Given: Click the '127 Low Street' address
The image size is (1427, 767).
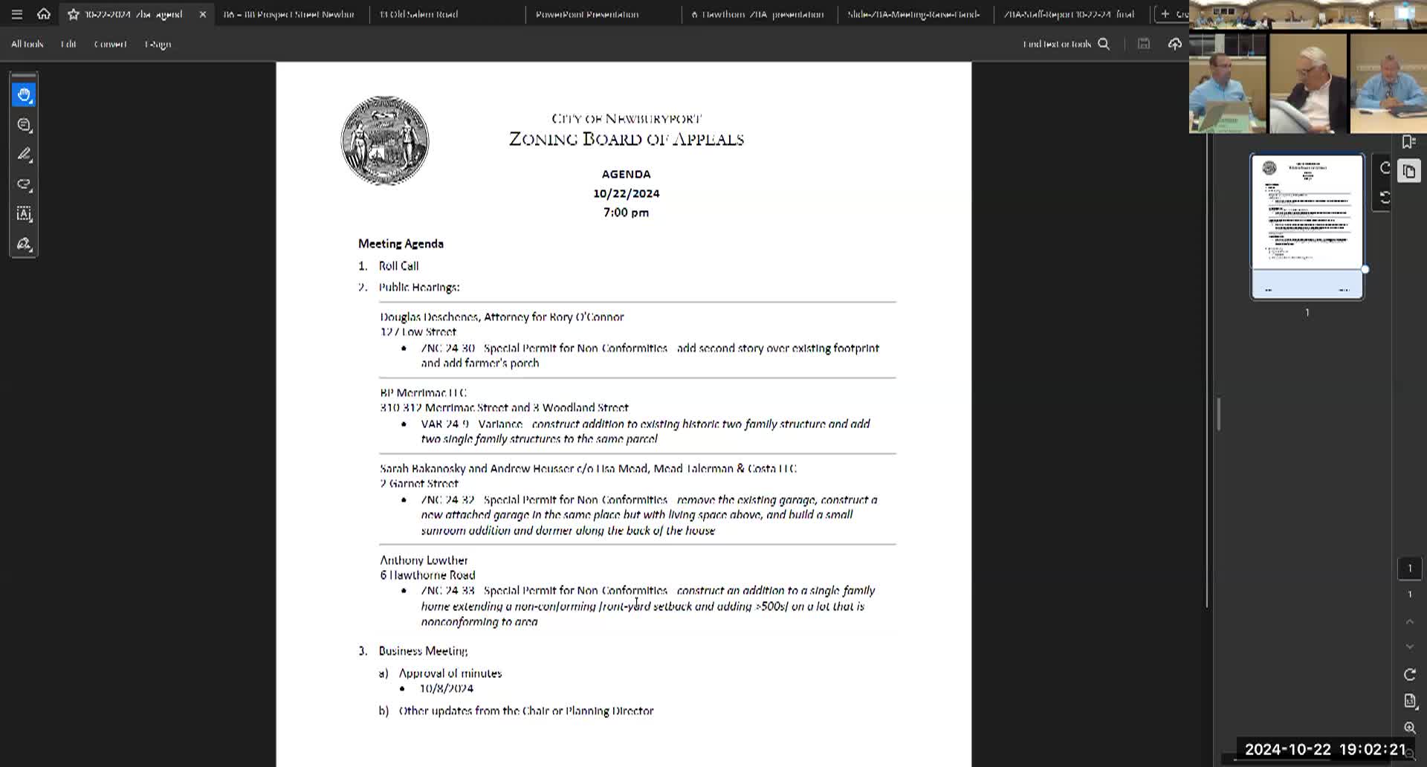Looking at the screenshot, I should (418, 331).
